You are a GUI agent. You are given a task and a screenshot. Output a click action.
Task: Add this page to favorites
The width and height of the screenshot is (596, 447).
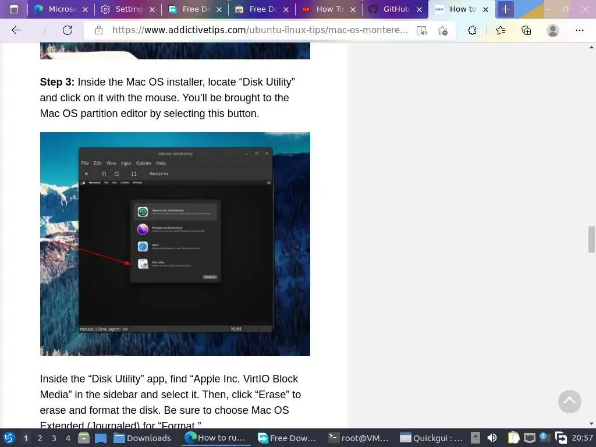(442, 30)
